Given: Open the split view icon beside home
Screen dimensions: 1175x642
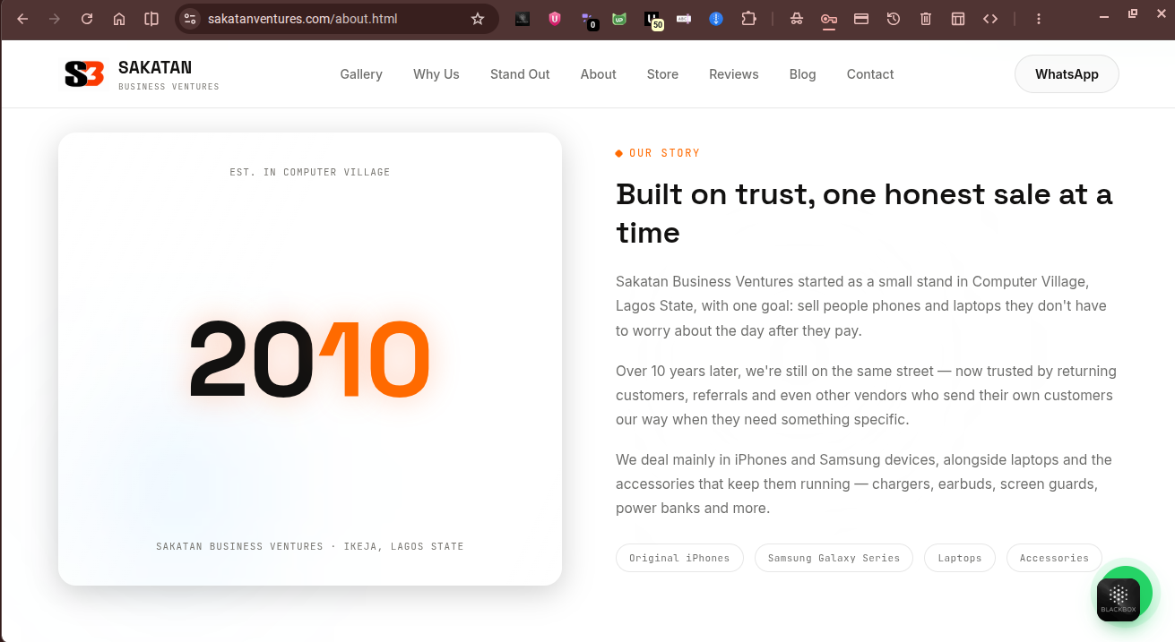Looking at the screenshot, I should click(151, 19).
